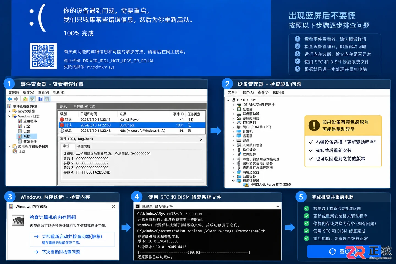Collapse the DESKTOP-PC root node
The image size is (396, 264).
coord(228,100)
